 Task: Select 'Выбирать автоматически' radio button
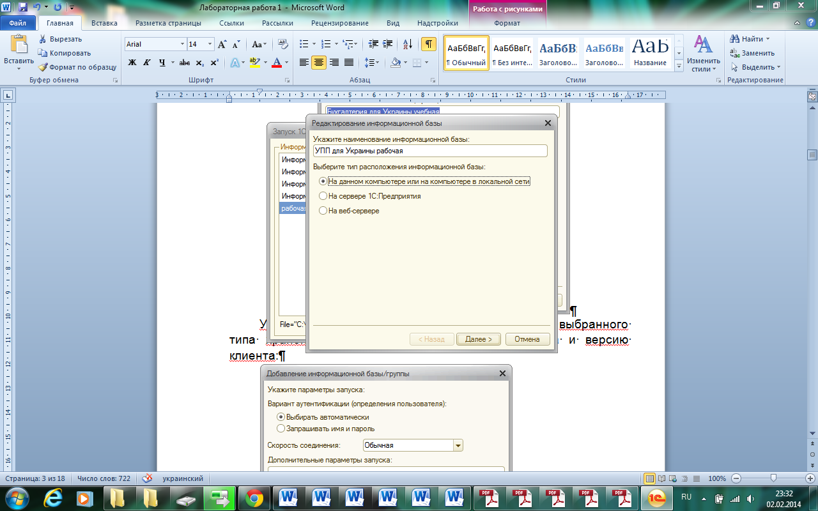click(x=281, y=416)
